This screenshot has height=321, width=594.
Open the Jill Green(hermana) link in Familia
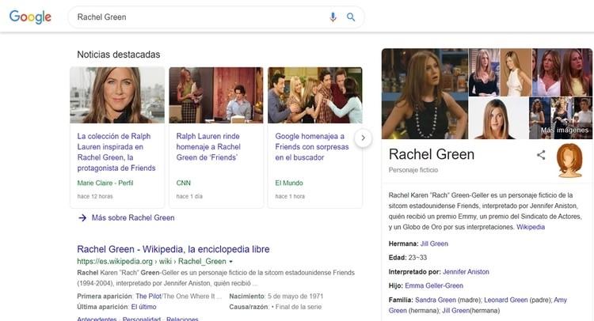pyautogui.click(x=455, y=311)
